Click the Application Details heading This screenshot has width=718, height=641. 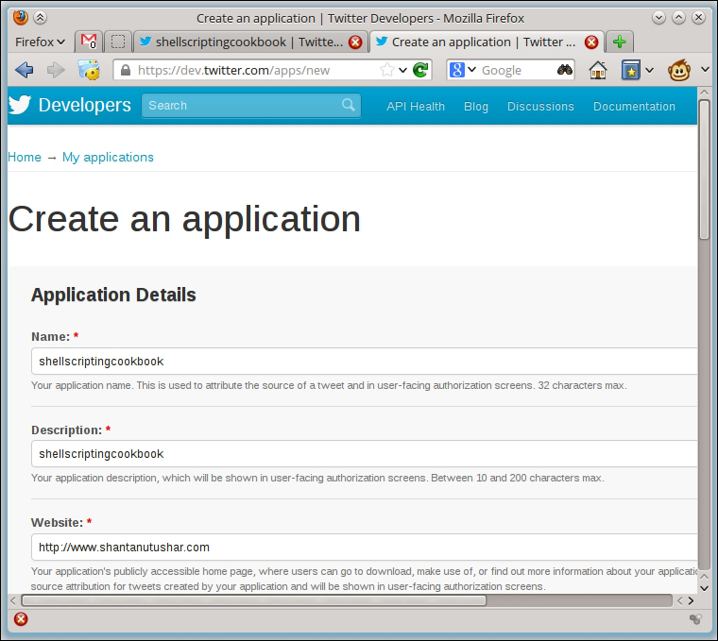pos(113,295)
